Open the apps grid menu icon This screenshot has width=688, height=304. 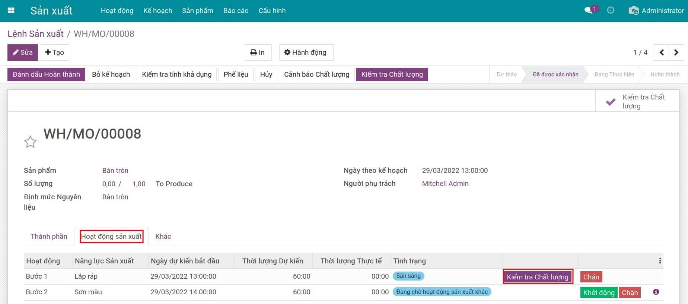[11, 11]
